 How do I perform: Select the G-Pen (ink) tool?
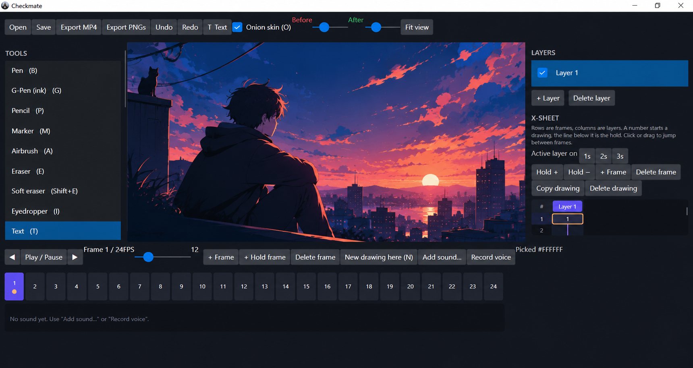pyautogui.click(x=63, y=91)
